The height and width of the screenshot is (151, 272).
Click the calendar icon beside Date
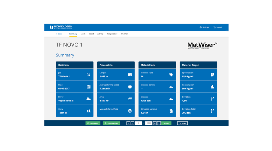(89, 87)
